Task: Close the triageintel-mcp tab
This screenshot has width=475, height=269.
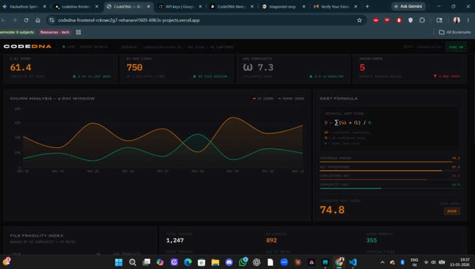Action: click(304, 6)
